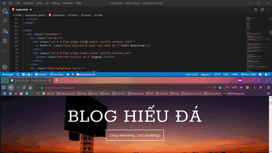Click the title breadcrumb item

(99, 15)
